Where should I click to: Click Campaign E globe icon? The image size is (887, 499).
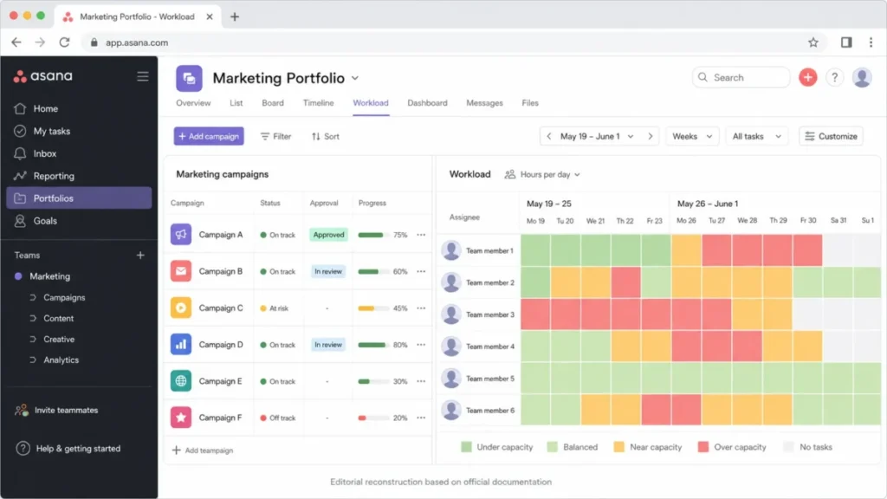tap(181, 381)
